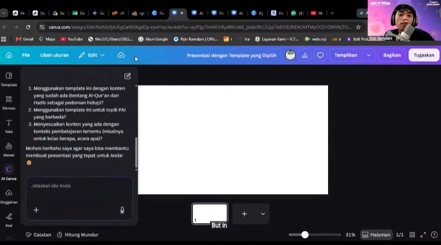
Task: Open site information icon in address bar
Action: (42, 27)
